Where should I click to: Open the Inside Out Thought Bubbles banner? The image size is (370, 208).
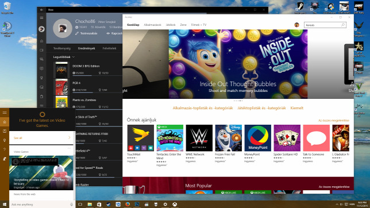click(x=238, y=64)
